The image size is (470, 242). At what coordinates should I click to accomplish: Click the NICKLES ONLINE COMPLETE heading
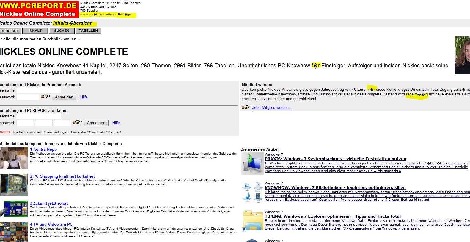[64, 52]
